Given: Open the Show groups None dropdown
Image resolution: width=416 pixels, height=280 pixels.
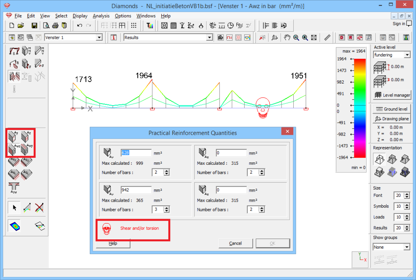Looking at the screenshot, I should (x=407, y=247).
